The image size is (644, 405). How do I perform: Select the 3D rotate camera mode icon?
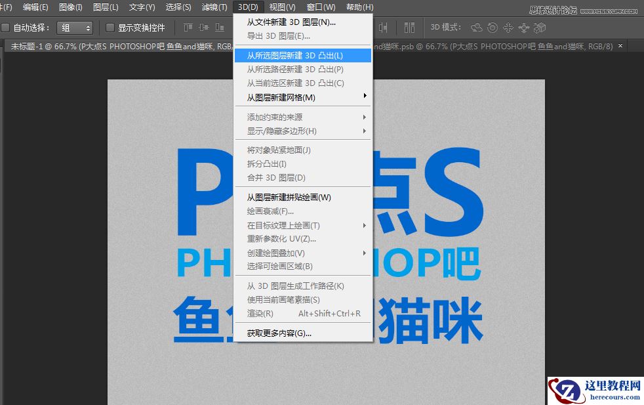tap(477, 28)
